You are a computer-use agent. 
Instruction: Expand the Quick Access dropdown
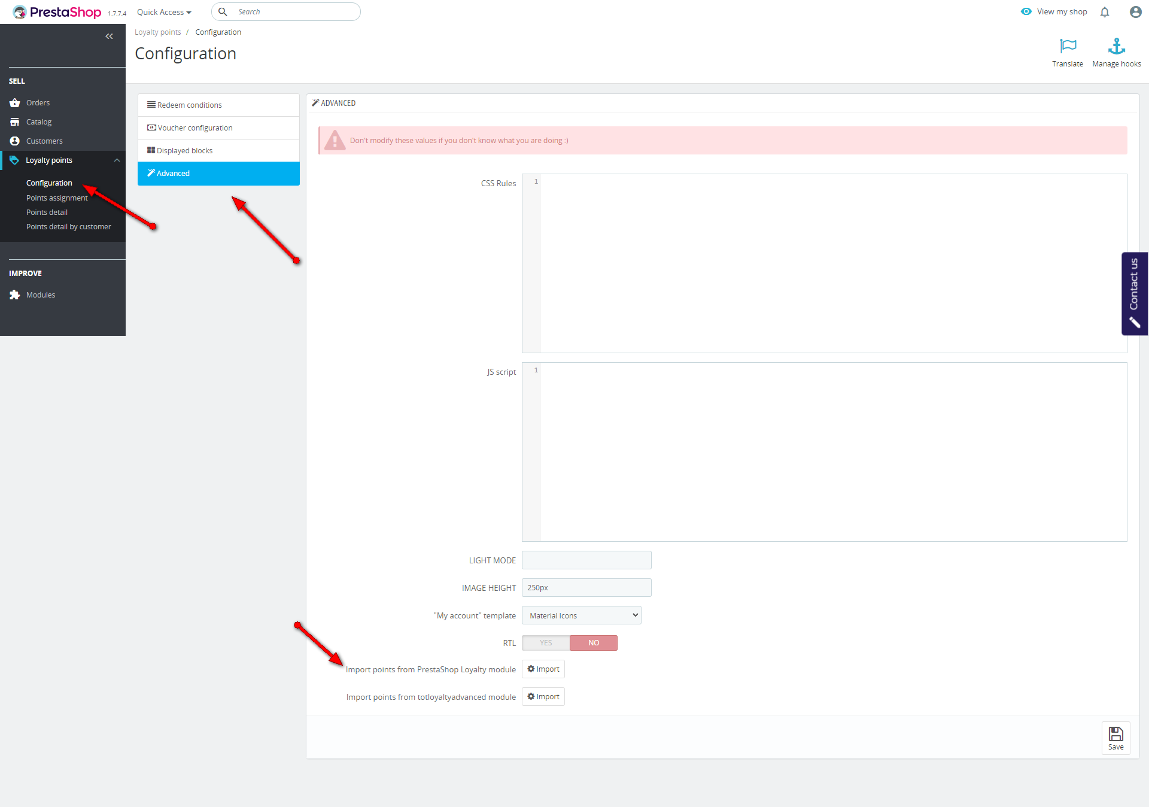click(x=164, y=13)
